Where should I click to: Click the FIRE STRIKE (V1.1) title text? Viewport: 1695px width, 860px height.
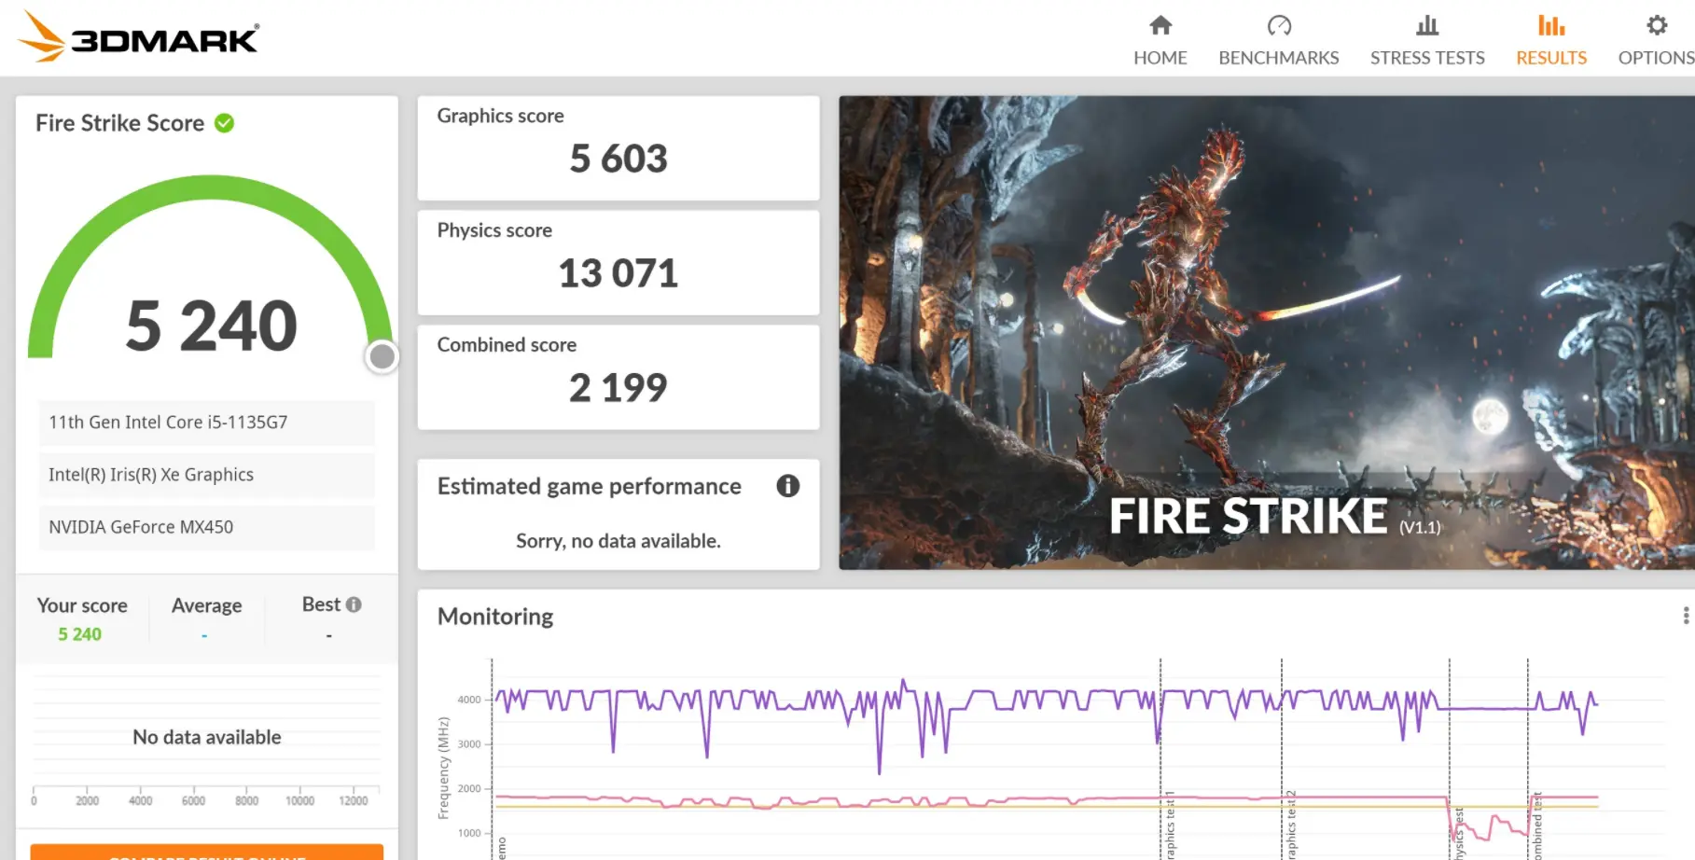(x=1274, y=517)
